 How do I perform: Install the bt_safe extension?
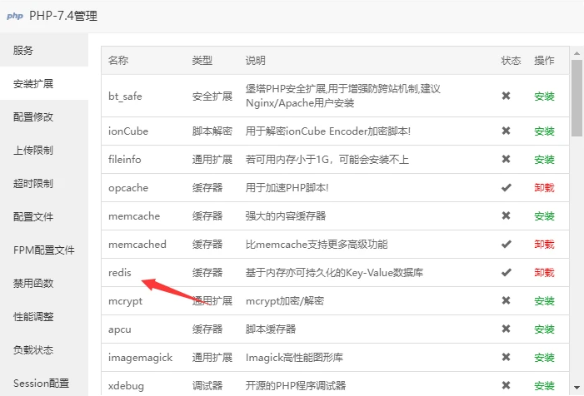click(544, 96)
